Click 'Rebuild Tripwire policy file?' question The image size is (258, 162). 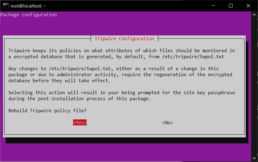47,111
